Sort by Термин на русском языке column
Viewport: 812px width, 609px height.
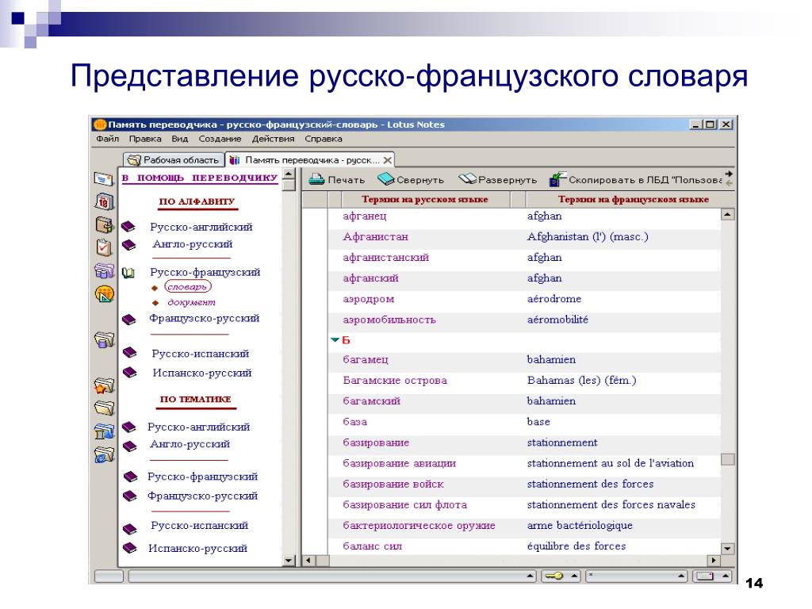pos(425,199)
